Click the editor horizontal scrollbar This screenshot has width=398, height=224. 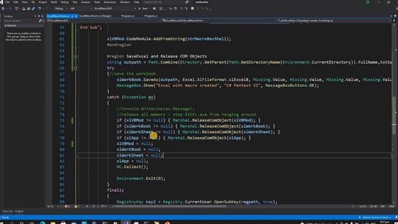[x=170, y=207]
